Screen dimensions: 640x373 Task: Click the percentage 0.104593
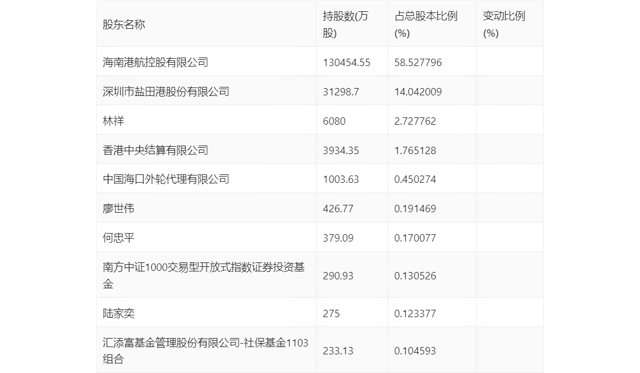(x=415, y=351)
